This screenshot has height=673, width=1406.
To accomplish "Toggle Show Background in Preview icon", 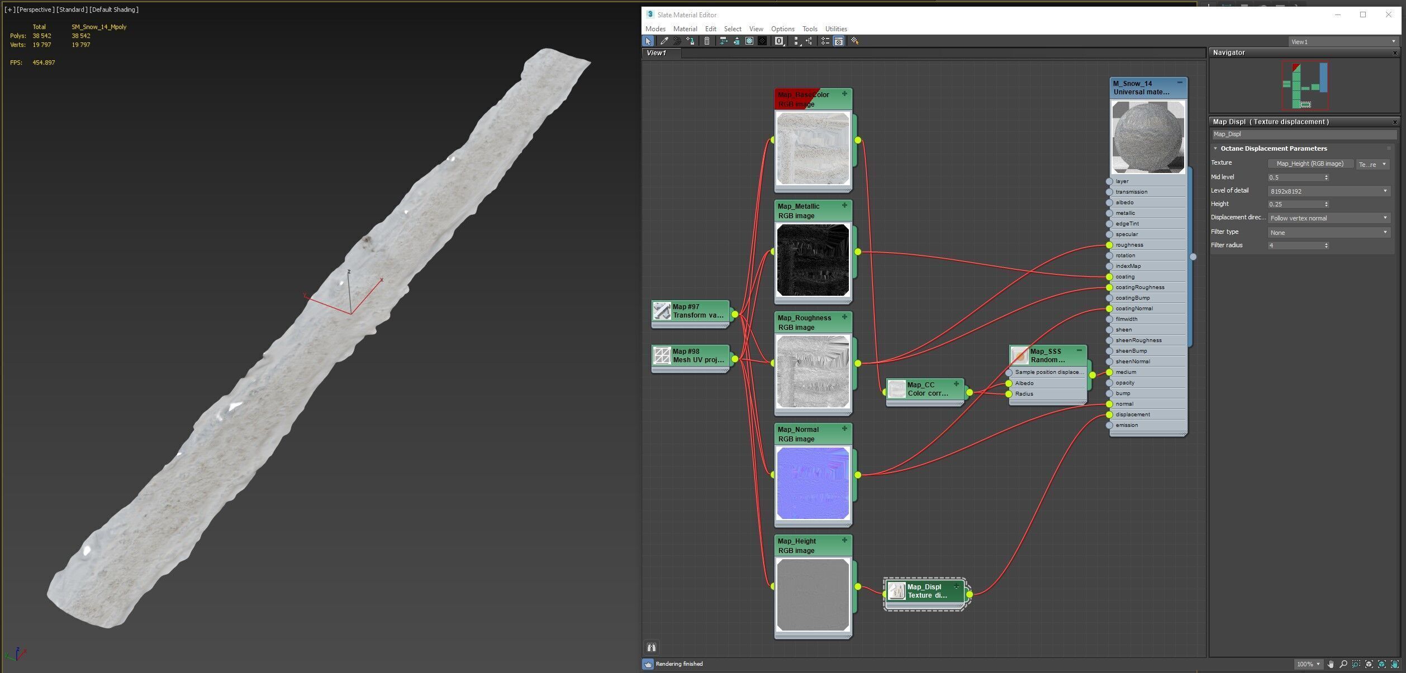I will pos(762,41).
